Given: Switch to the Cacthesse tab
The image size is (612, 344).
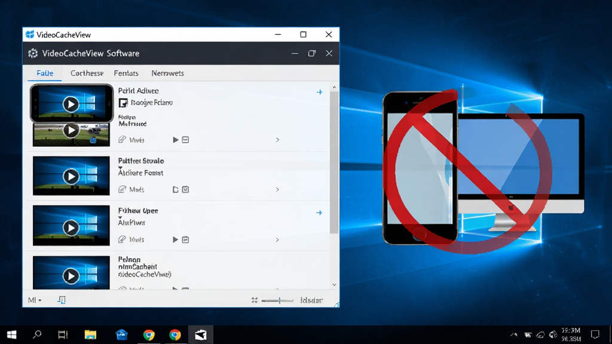Looking at the screenshot, I should 87,73.
